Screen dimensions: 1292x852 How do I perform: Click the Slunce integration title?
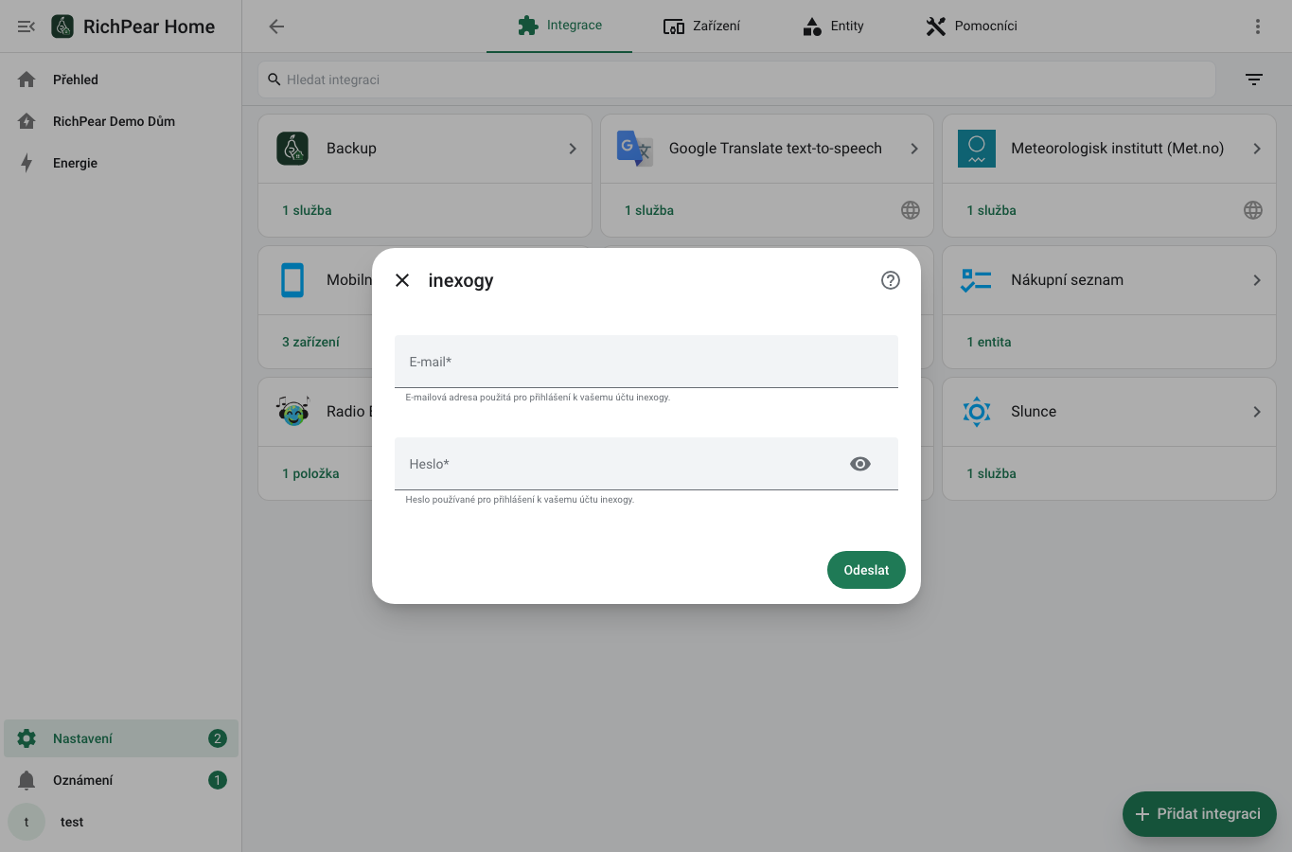1034,412
